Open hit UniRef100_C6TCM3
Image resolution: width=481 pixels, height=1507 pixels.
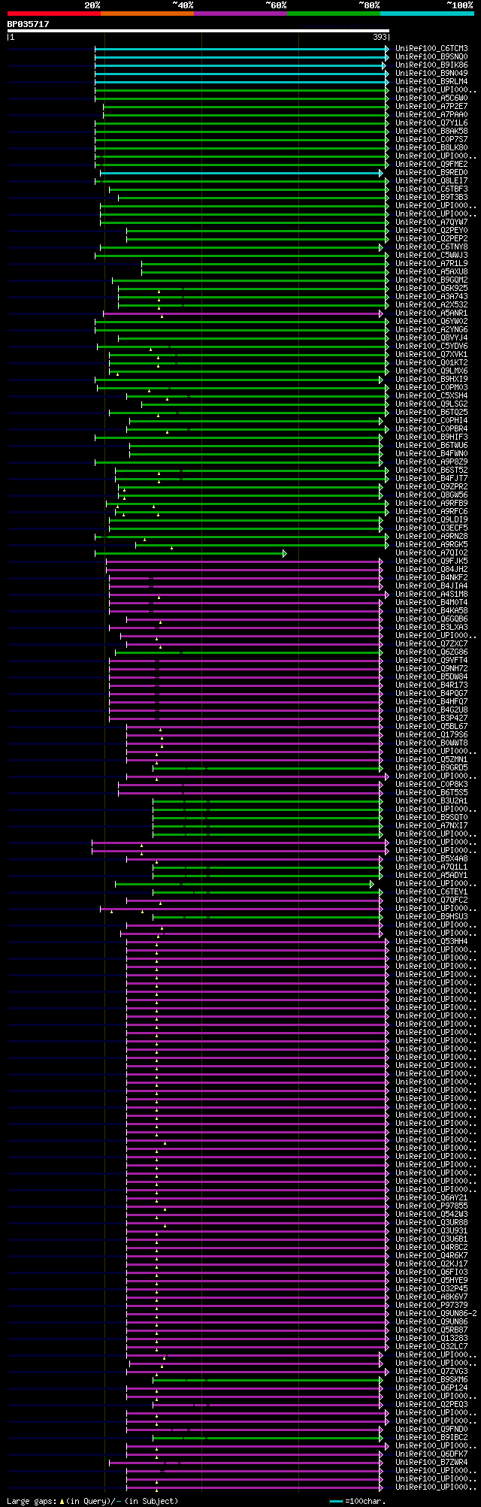pyautogui.click(x=431, y=48)
